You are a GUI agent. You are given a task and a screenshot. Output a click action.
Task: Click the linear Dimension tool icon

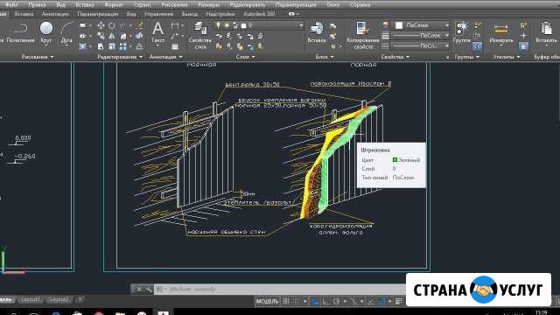pos(175,25)
